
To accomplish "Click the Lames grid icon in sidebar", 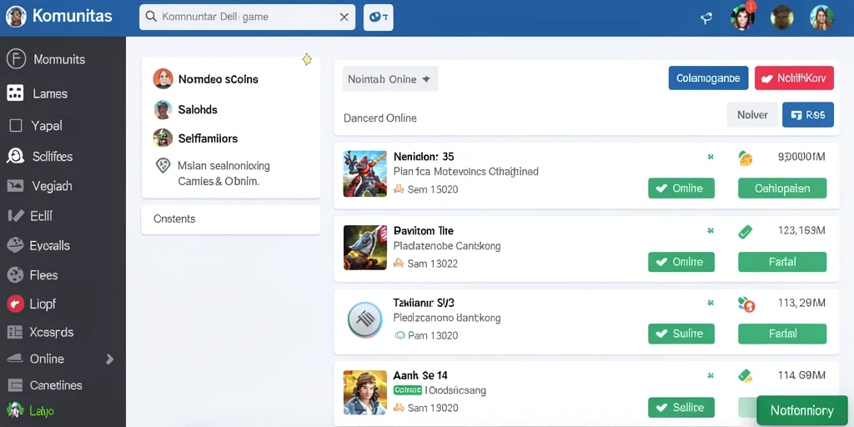I will click(x=15, y=93).
